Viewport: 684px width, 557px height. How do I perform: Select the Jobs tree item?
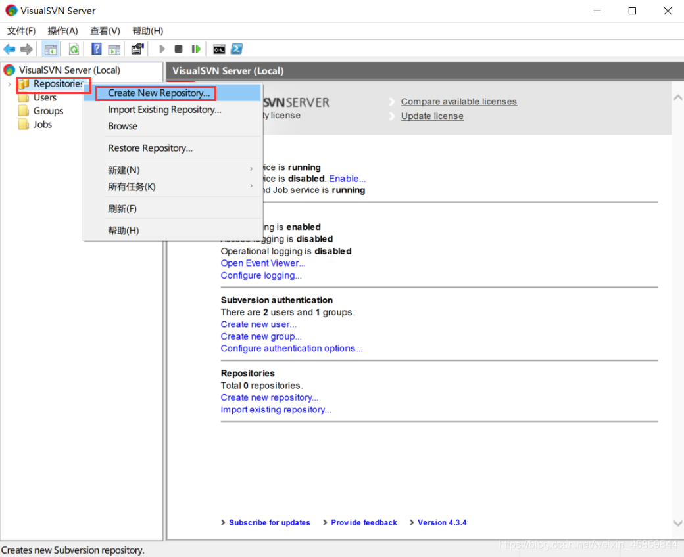(43, 125)
